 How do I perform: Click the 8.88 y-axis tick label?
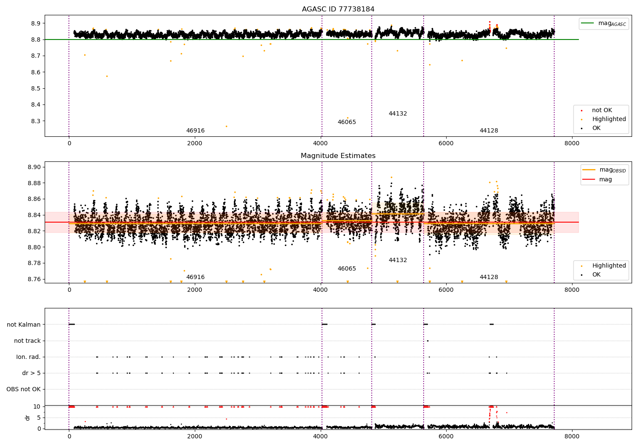[34, 183]
